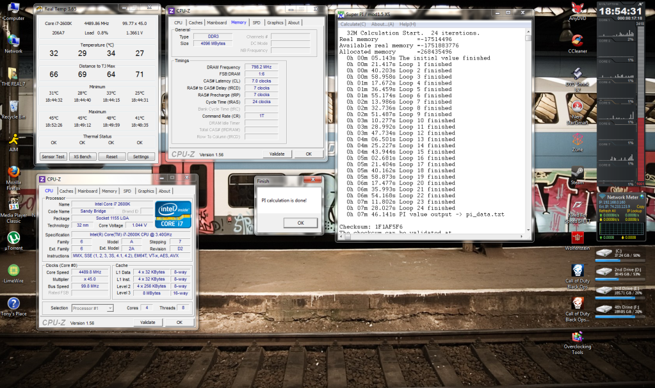This screenshot has width=655, height=388.
Task: Click OK in CPU-Z Memory window
Action: pyautogui.click(x=309, y=154)
